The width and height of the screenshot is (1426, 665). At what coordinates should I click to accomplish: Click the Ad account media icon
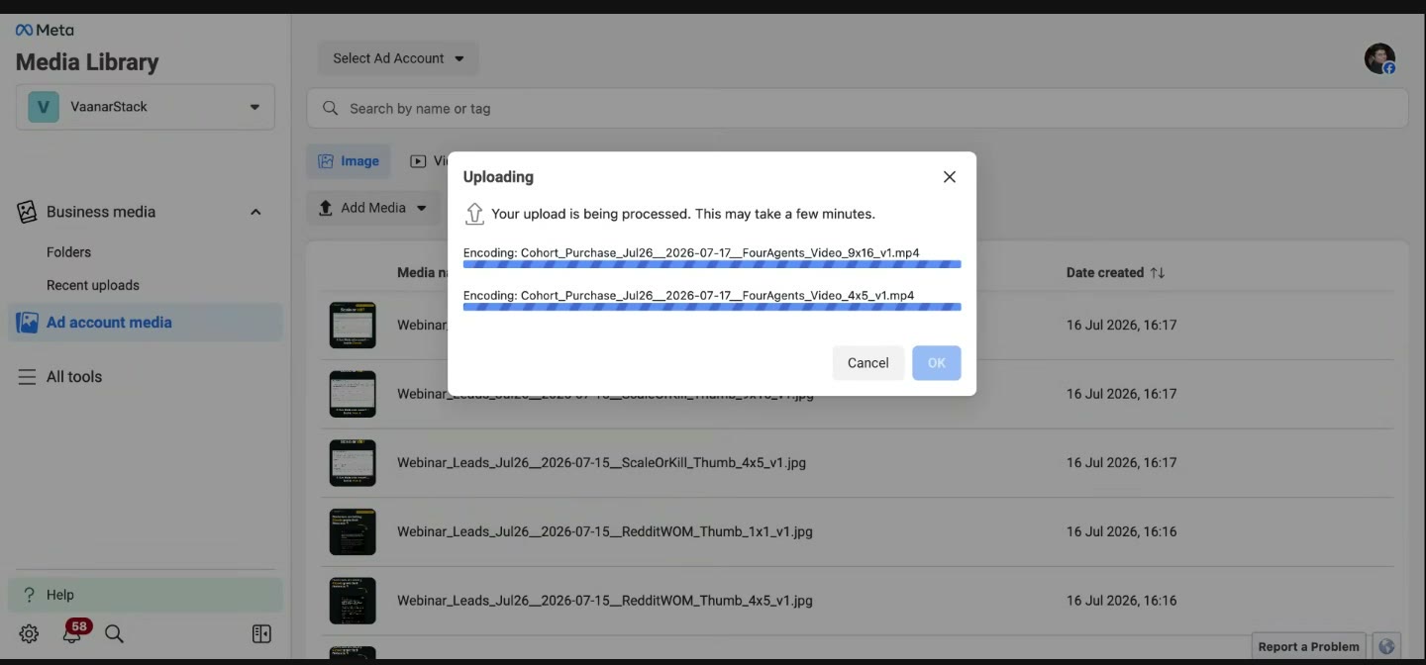coord(28,323)
